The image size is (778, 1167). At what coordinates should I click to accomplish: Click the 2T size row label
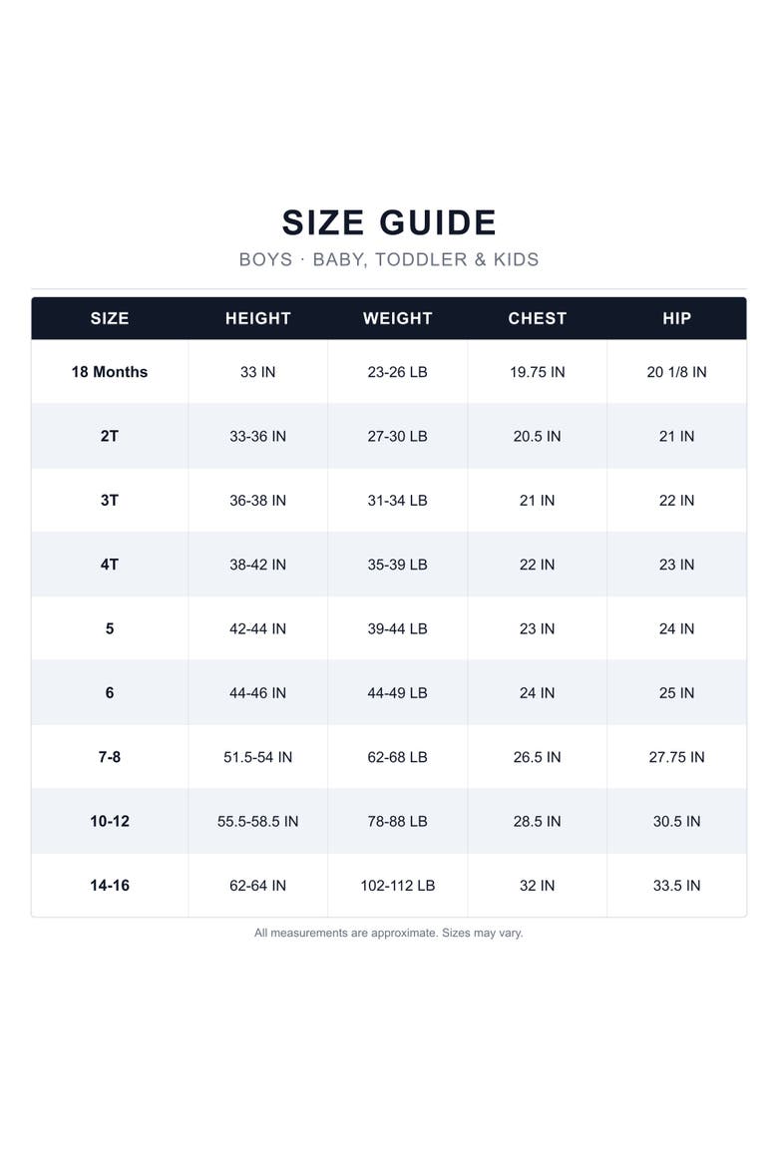pos(110,436)
